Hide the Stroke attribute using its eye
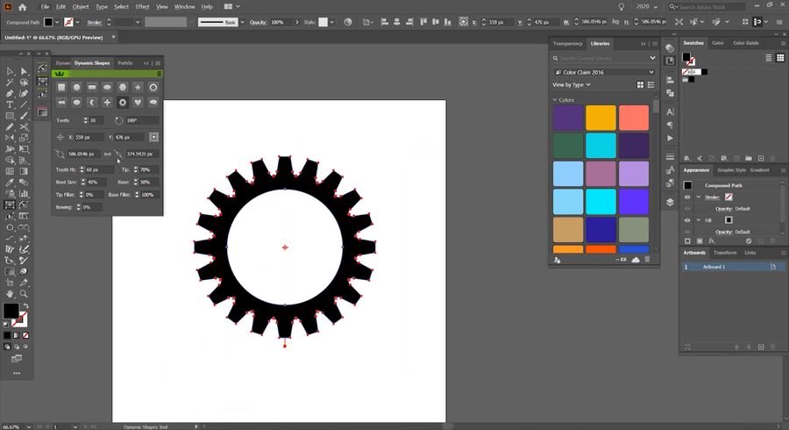This screenshot has width=789, height=430. 687,197
